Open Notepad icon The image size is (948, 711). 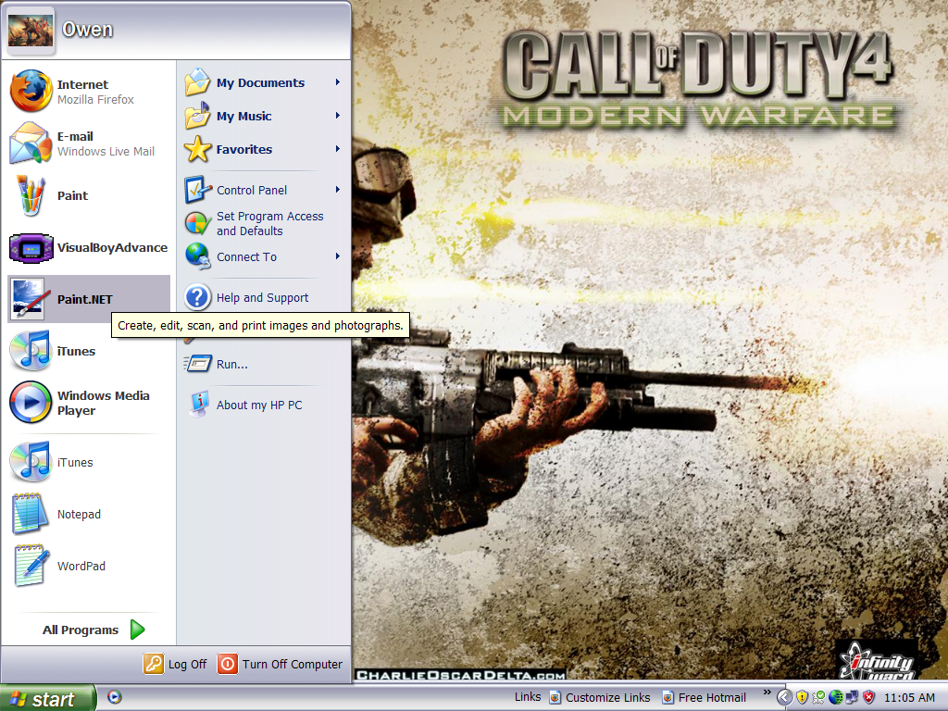[x=30, y=514]
